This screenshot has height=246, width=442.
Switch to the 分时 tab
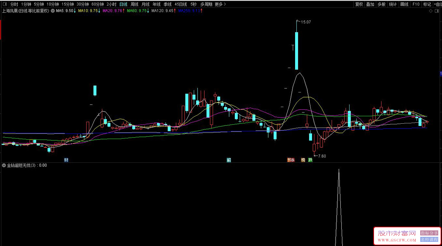coord(14,4)
